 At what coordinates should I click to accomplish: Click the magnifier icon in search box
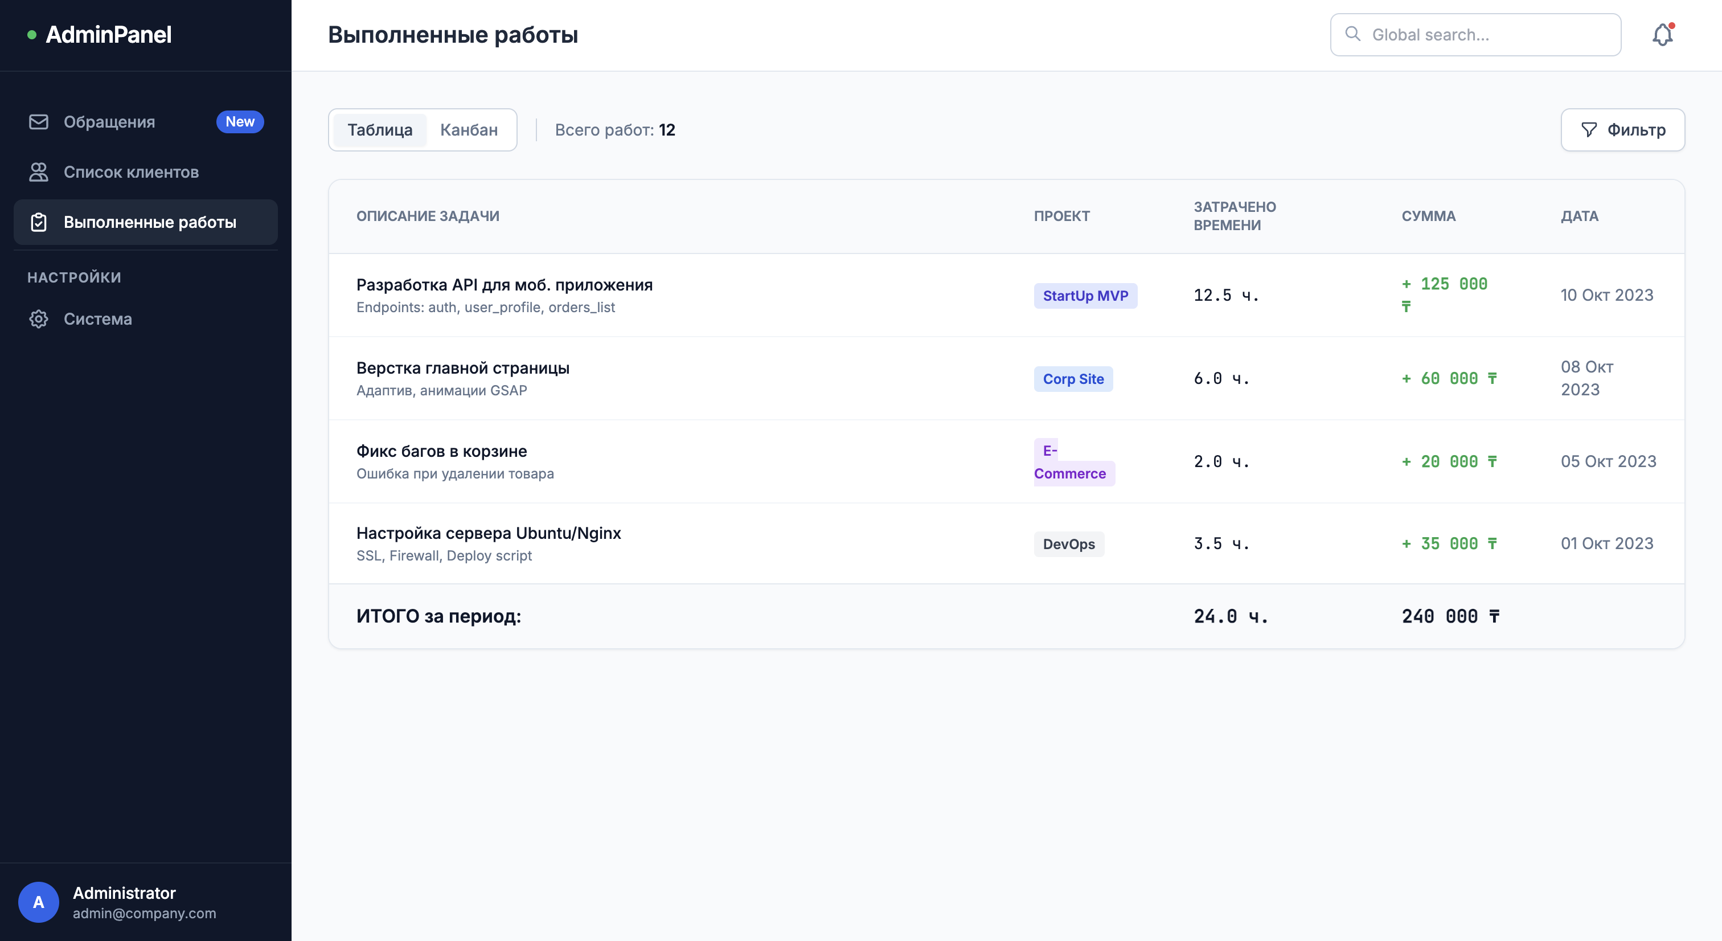click(1352, 34)
